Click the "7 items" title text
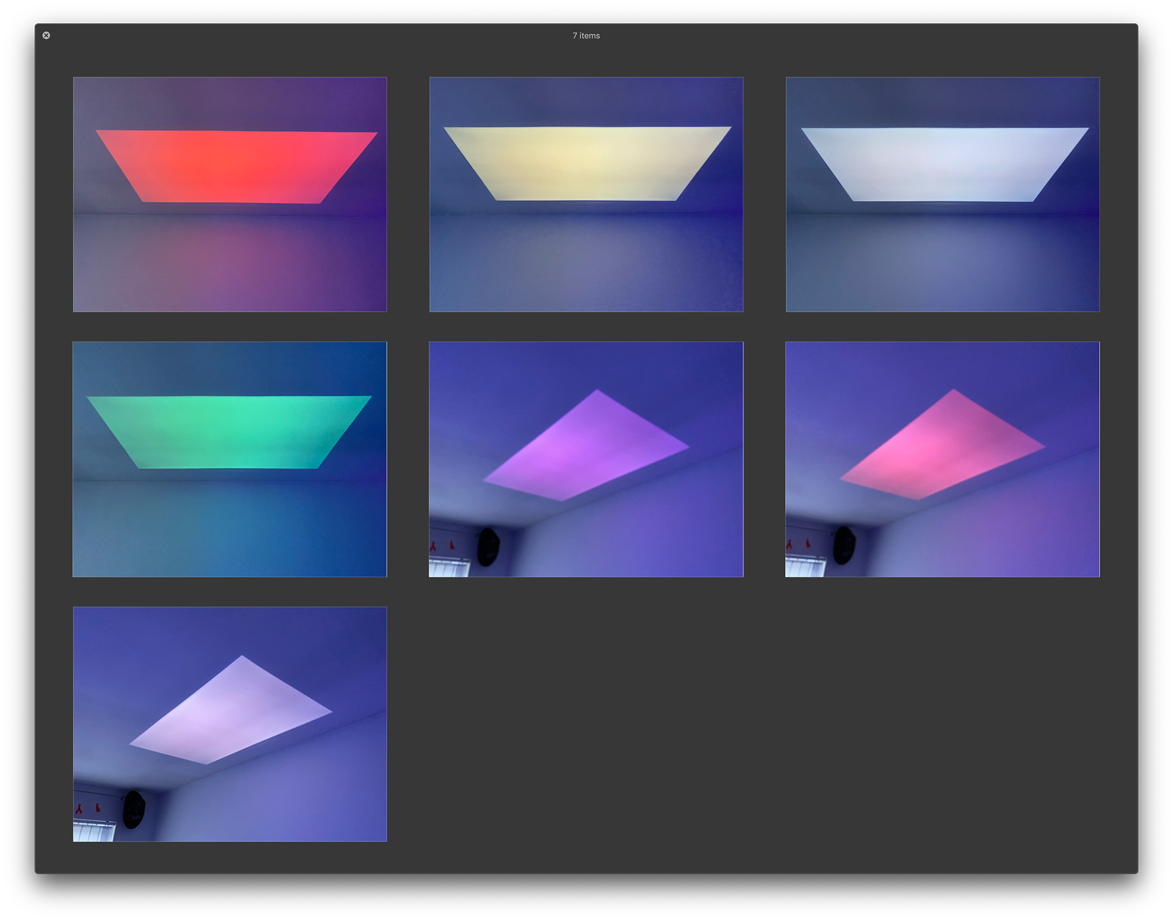 pos(586,35)
